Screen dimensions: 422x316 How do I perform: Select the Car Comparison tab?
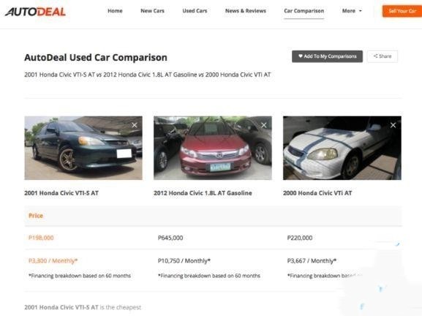pyautogui.click(x=304, y=11)
